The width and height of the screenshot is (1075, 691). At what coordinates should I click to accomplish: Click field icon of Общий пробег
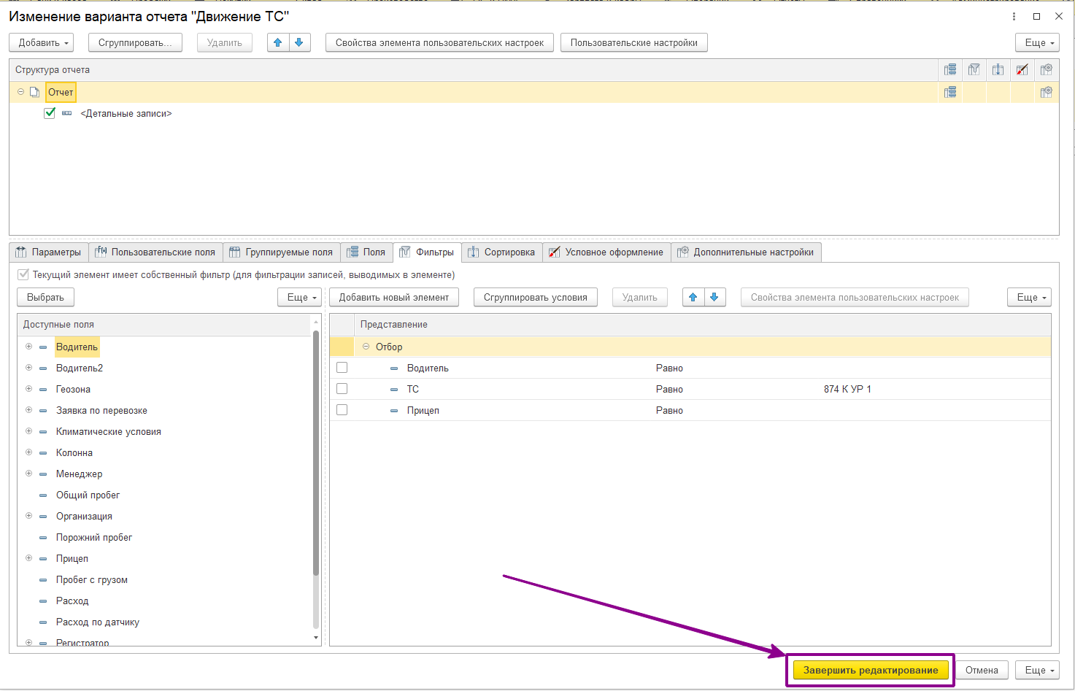pos(43,495)
